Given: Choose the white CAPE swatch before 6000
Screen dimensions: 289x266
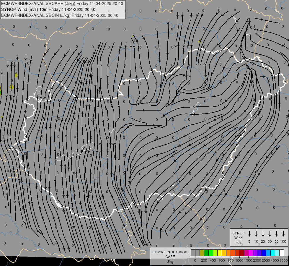Looking at the screenshot, I should tap(282, 253).
